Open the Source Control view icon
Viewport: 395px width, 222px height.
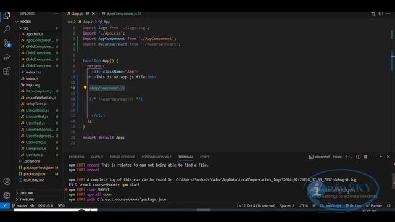(7, 43)
